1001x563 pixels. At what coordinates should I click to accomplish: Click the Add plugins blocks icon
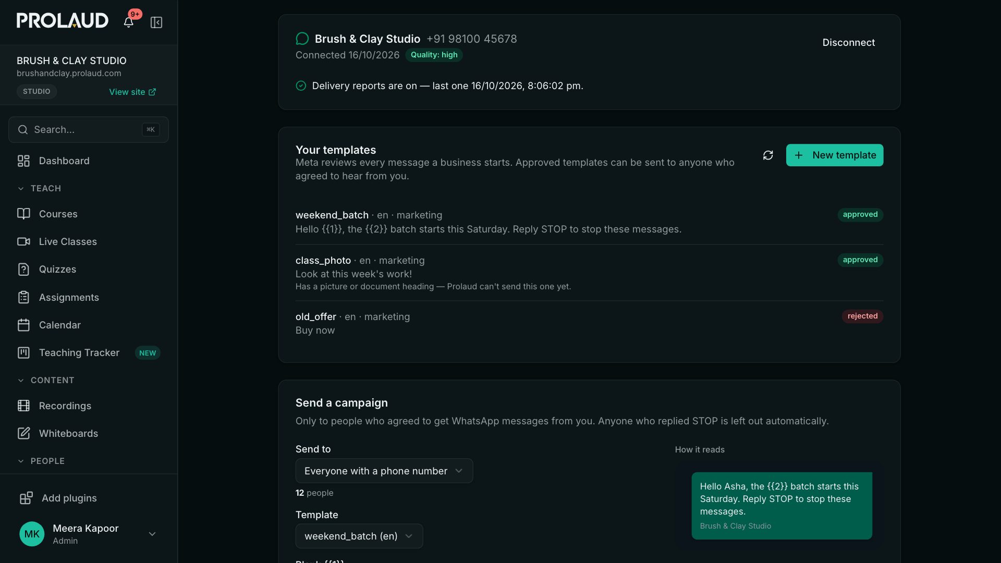[x=26, y=498]
